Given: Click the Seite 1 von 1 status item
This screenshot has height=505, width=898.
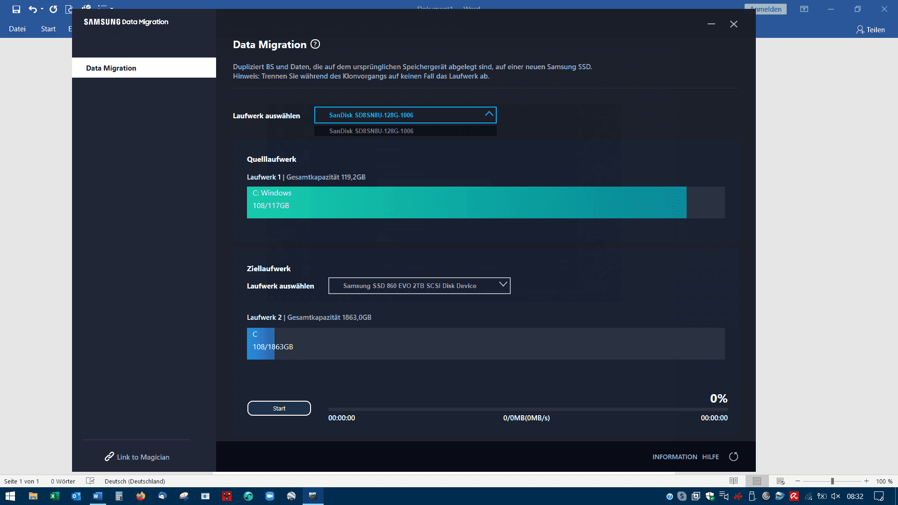Looking at the screenshot, I should click(x=22, y=481).
